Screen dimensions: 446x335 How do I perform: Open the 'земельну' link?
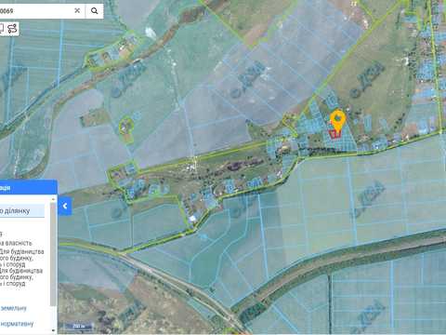coord(14,308)
